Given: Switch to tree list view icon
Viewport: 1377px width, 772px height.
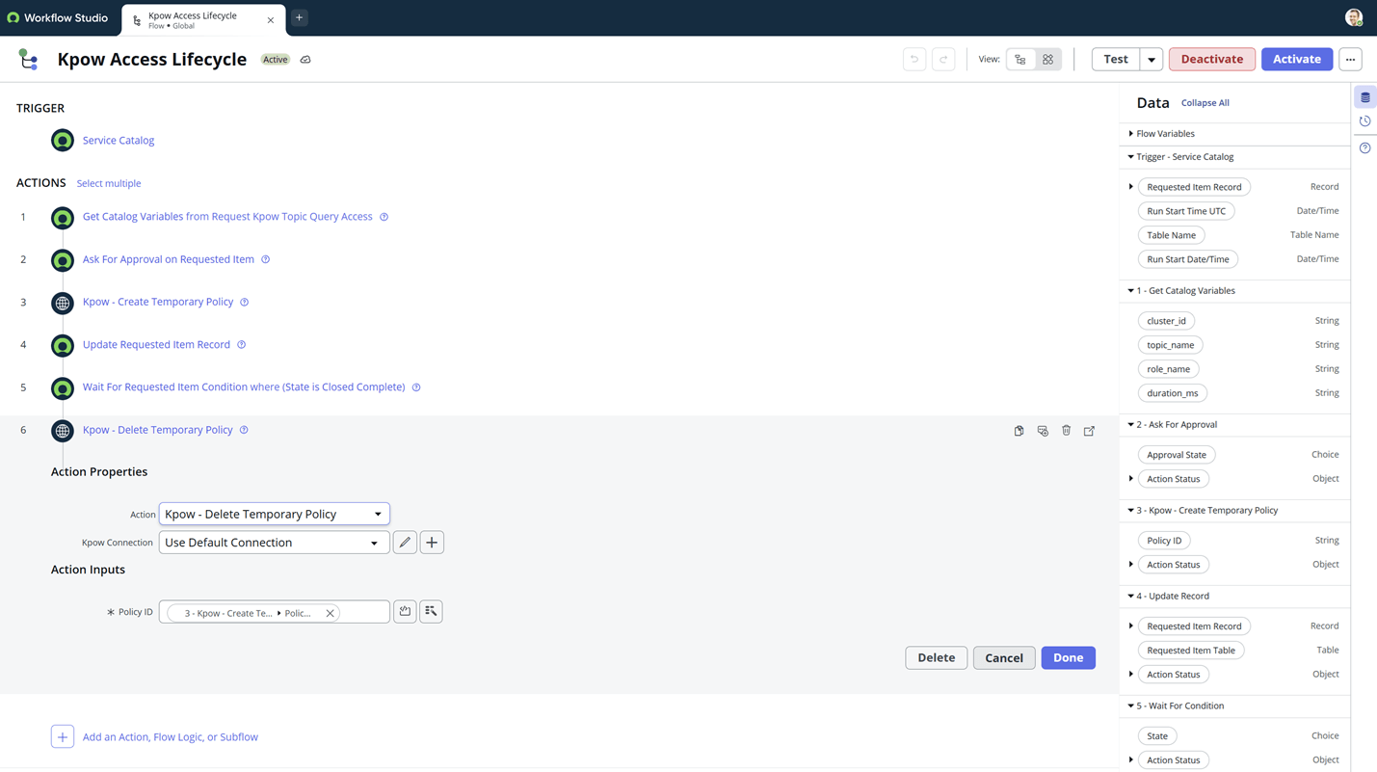Looking at the screenshot, I should pyautogui.click(x=1020, y=60).
